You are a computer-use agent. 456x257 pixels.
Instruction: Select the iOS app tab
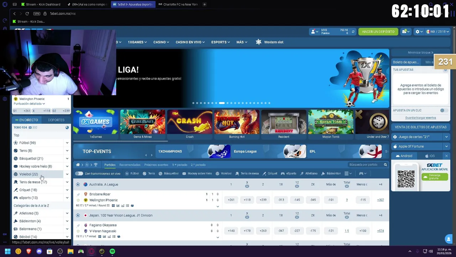430,156
